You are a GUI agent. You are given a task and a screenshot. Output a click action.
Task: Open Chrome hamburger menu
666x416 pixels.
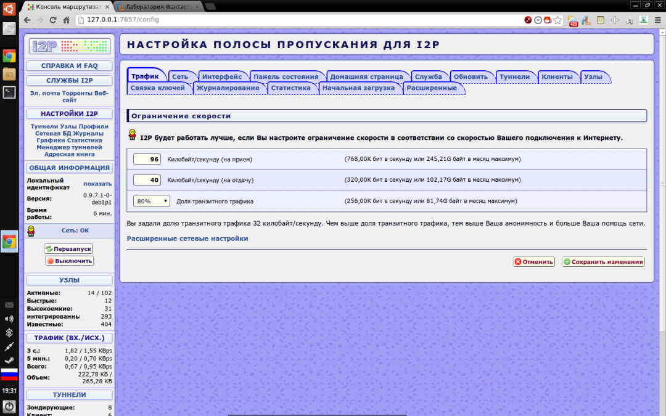657,20
